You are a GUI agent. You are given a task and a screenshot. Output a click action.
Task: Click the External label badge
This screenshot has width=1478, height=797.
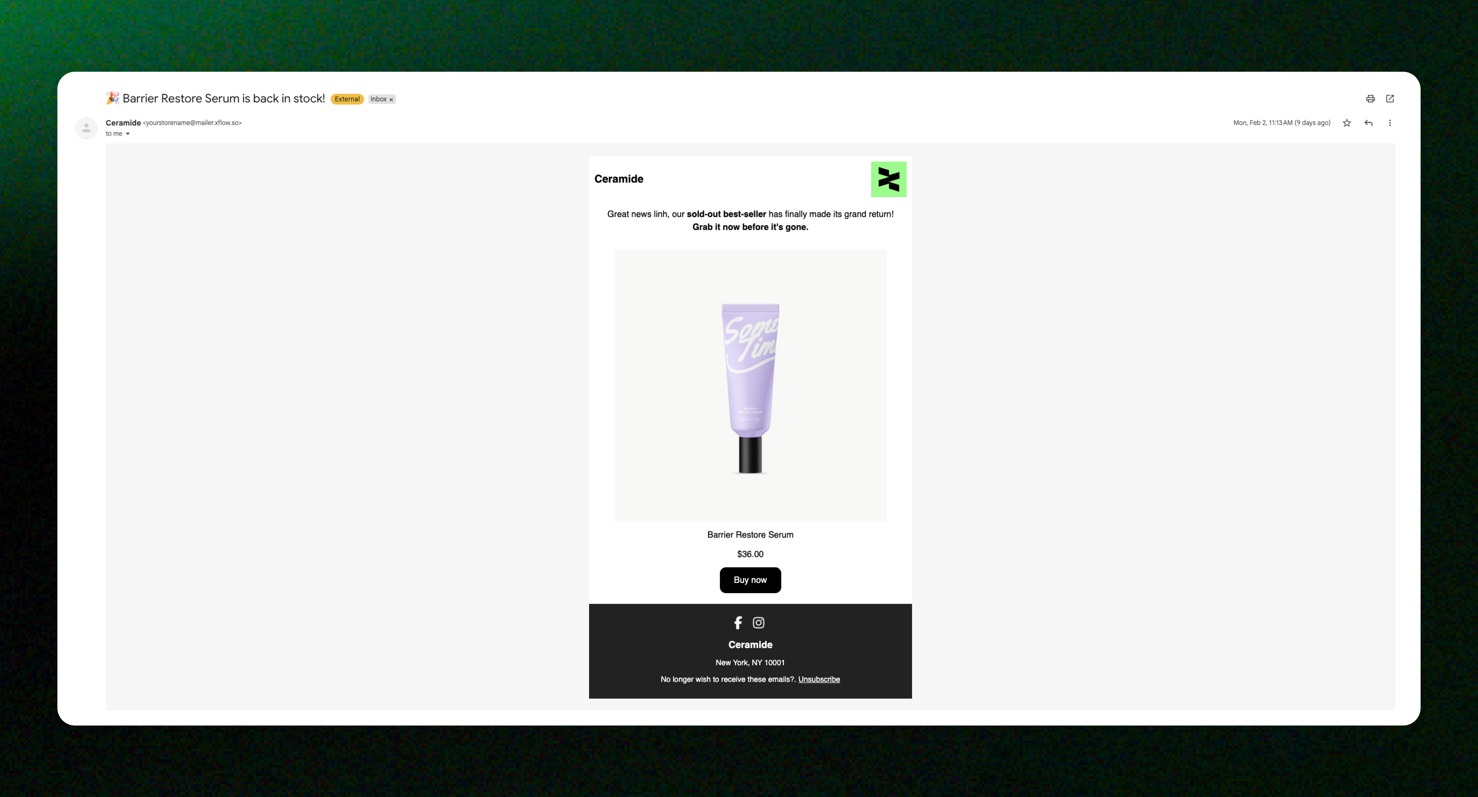pyautogui.click(x=347, y=99)
